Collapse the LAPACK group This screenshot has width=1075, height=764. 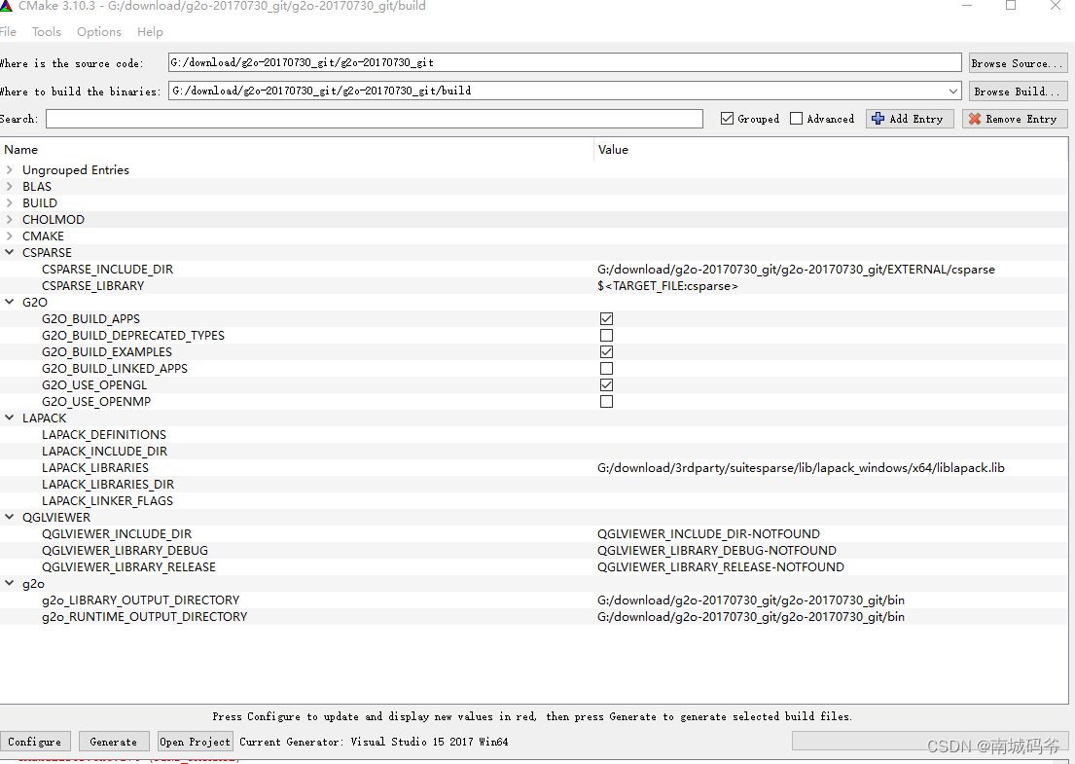click(x=10, y=418)
